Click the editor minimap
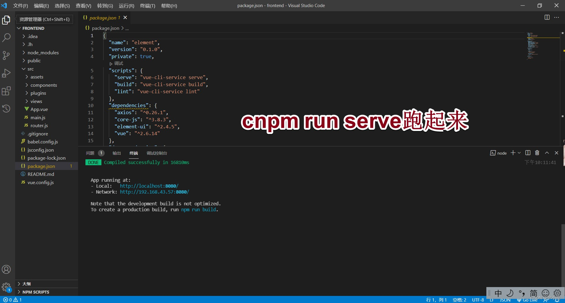The image size is (565, 303). tap(543, 46)
